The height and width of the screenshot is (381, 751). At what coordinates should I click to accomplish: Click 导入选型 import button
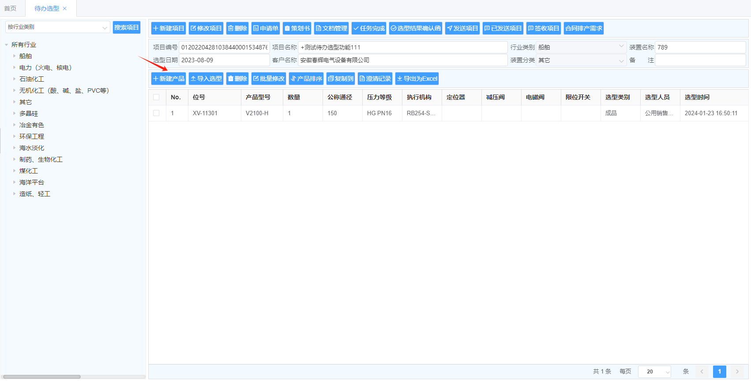coord(206,79)
